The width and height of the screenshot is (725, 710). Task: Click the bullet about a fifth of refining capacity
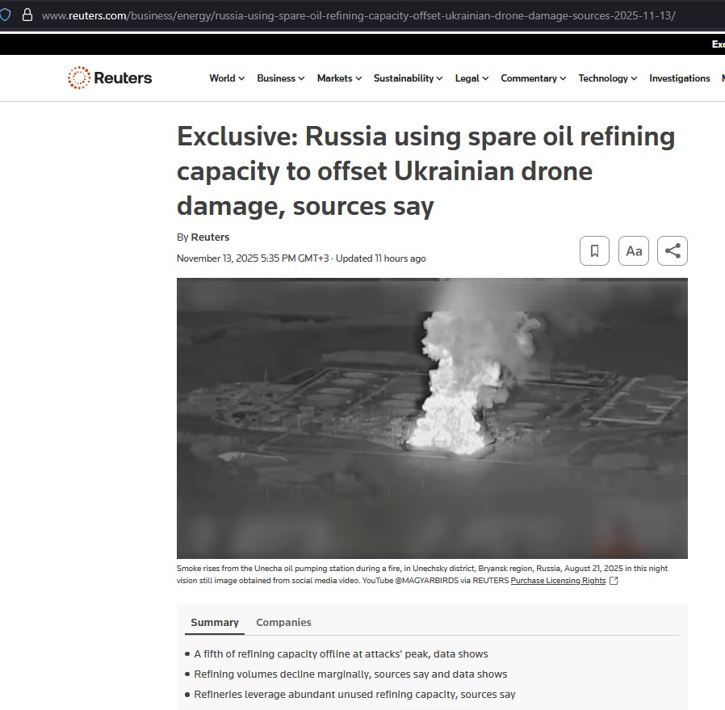tap(341, 653)
